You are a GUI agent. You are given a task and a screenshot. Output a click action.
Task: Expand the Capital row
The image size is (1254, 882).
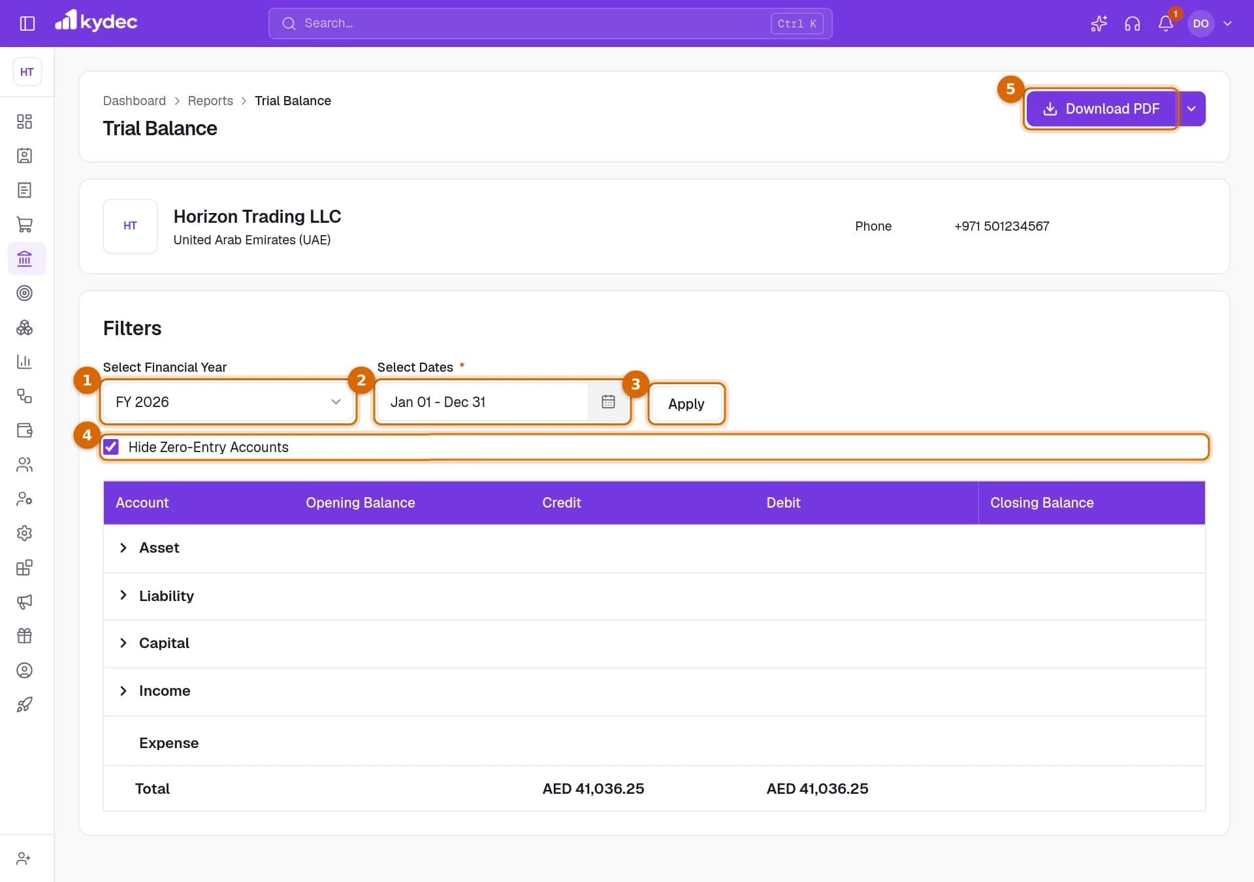point(123,643)
